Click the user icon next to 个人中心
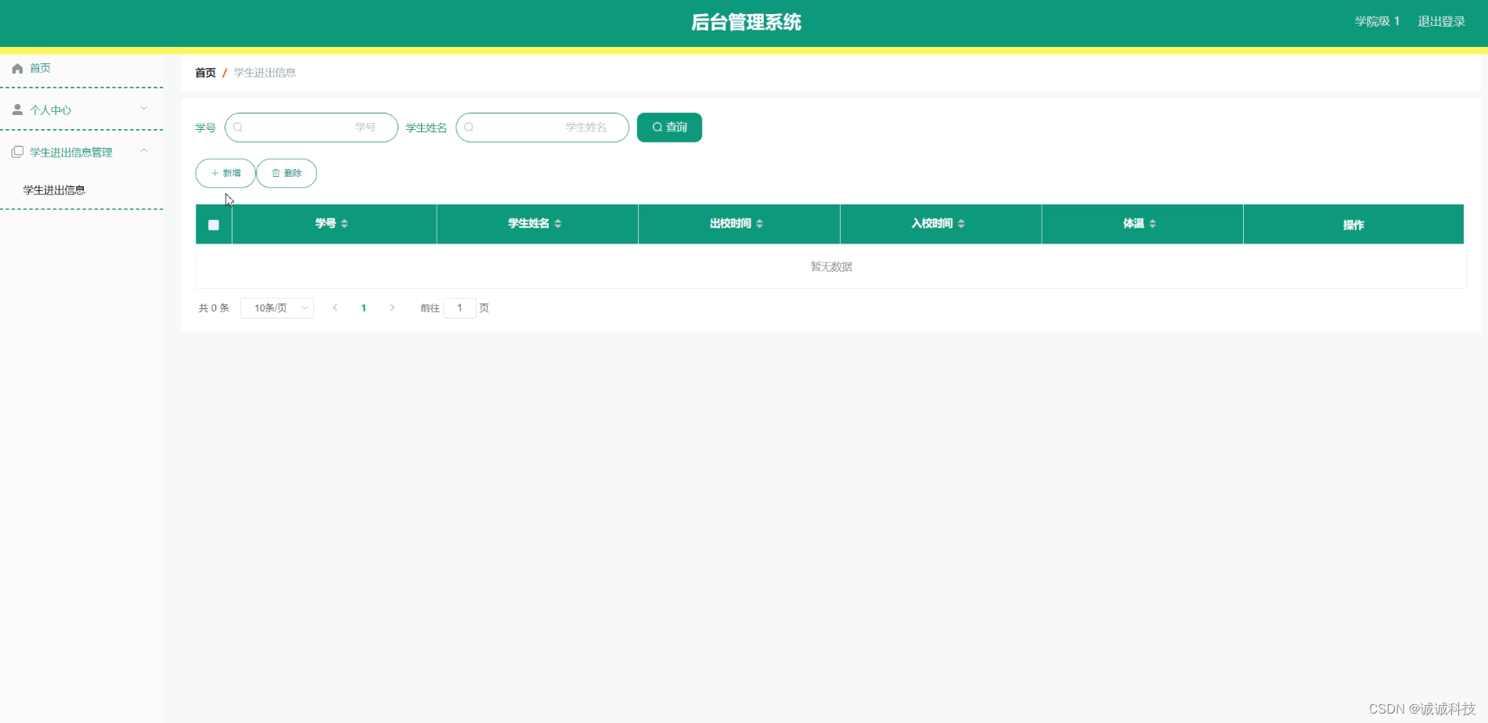 pyautogui.click(x=17, y=110)
